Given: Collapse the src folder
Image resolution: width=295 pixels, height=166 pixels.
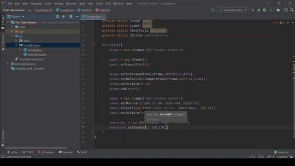Looking at the screenshot, I should point(12,36).
